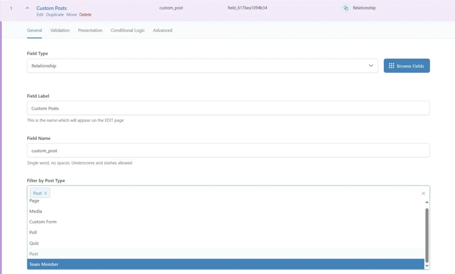Collapse the Custom Posts field row chevron
455x274 pixels.
(27, 8)
